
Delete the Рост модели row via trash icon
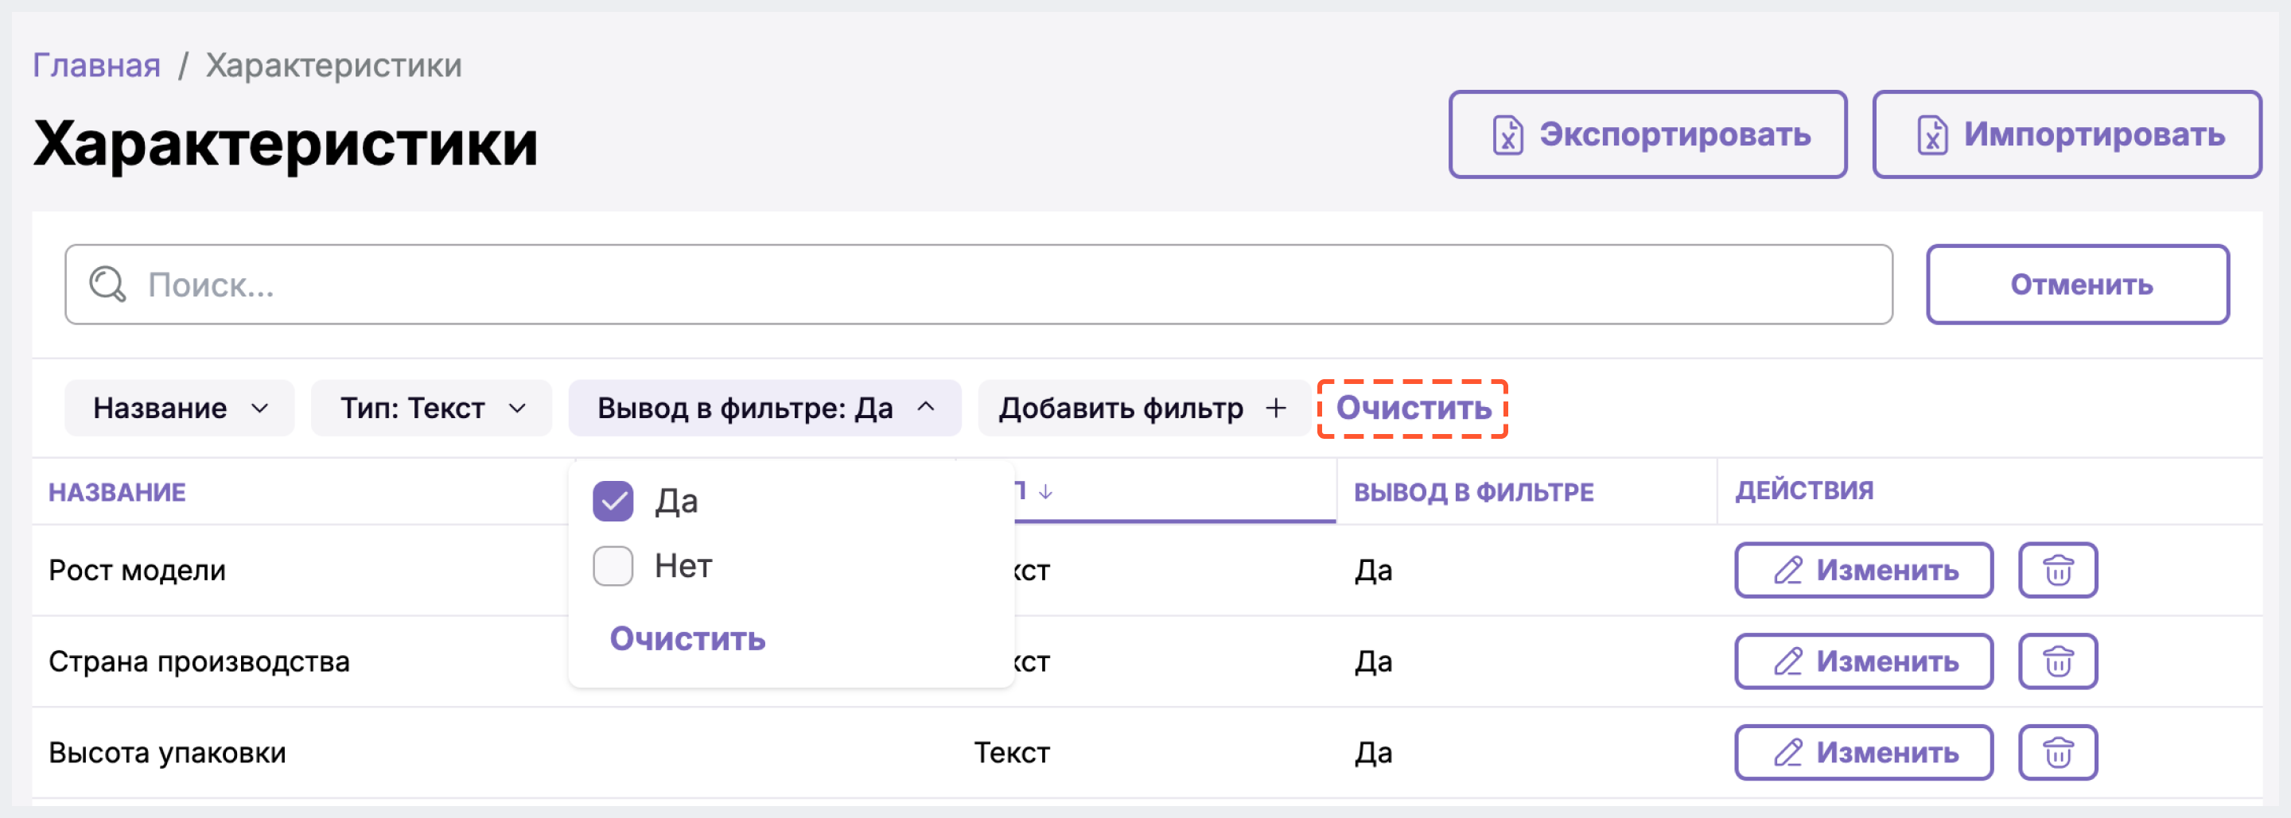(2058, 570)
